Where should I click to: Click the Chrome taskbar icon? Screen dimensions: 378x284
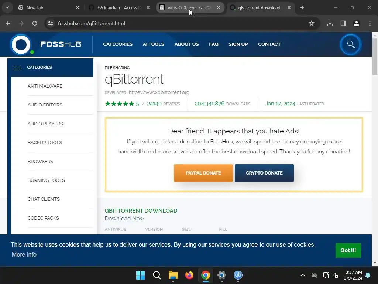(x=205, y=275)
